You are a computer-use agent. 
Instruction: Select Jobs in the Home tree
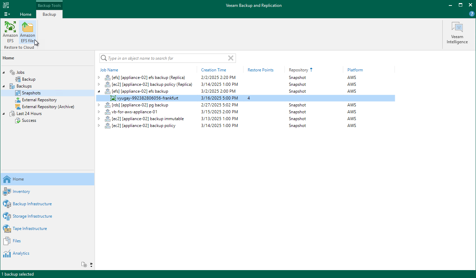point(20,72)
